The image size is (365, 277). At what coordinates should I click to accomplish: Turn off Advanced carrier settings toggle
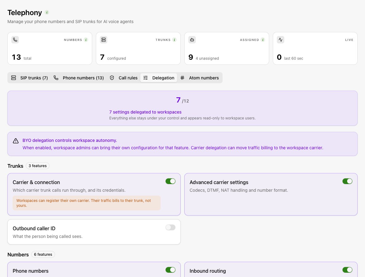tap(347, 181)
